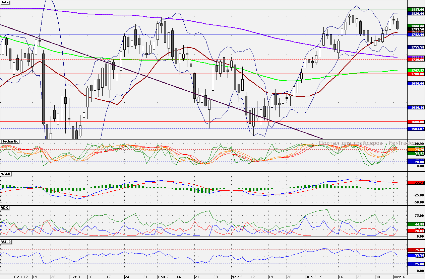Click the Фев 6 date marker
The image size is (425, 279).
399,277
